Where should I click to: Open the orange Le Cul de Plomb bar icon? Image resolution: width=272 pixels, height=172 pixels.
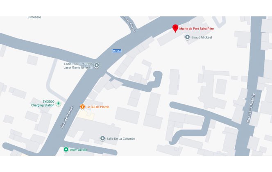pyautogui.click(x=82, y=106)
